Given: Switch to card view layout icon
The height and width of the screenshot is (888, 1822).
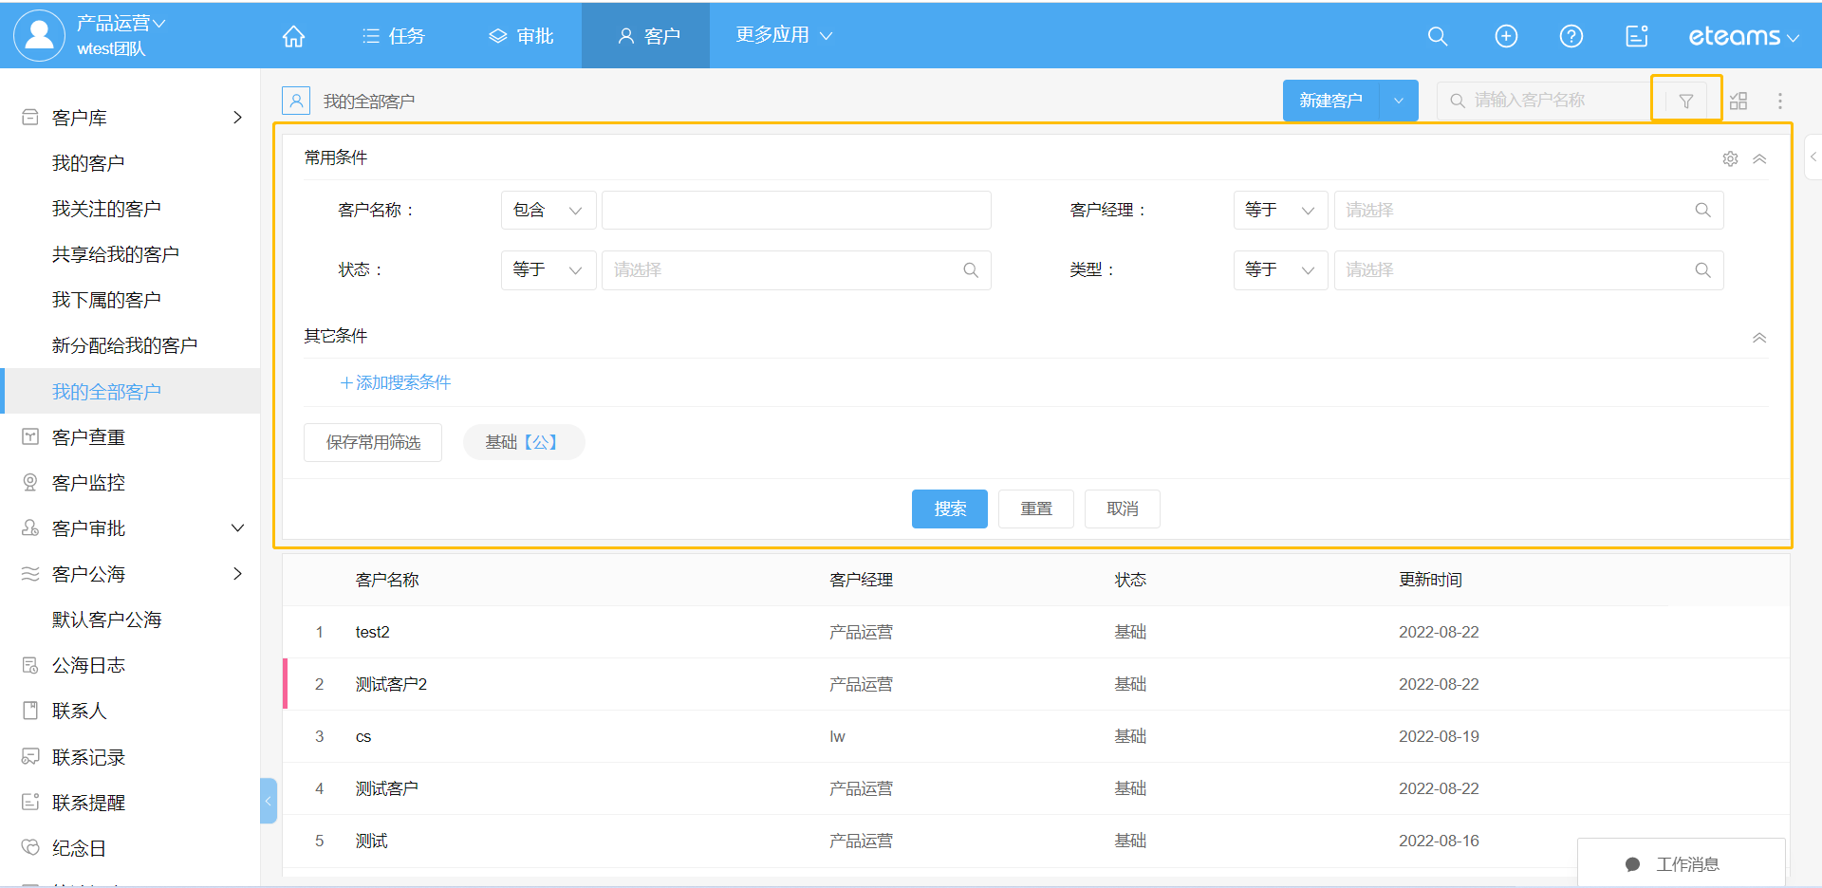Looking at the screenshot, I should point(1738,101).
